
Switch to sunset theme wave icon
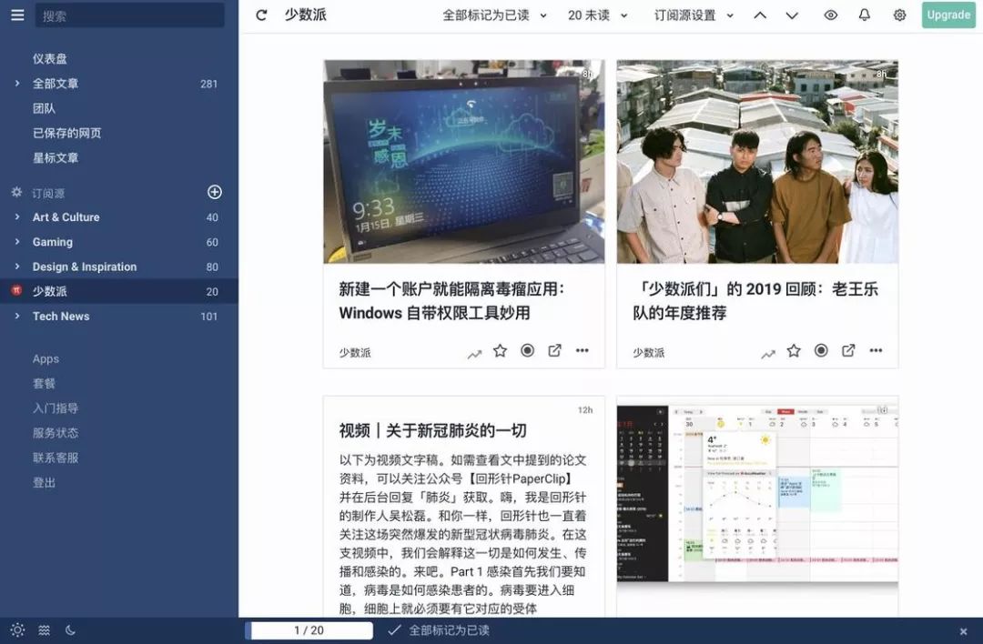[x=44, y=630]
